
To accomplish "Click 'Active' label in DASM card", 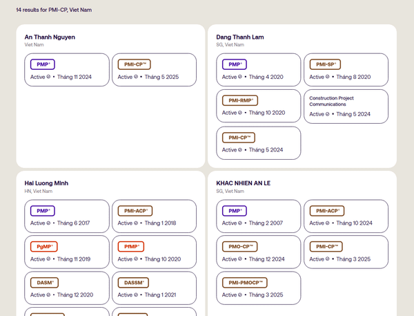I will (x=37, y=295).
